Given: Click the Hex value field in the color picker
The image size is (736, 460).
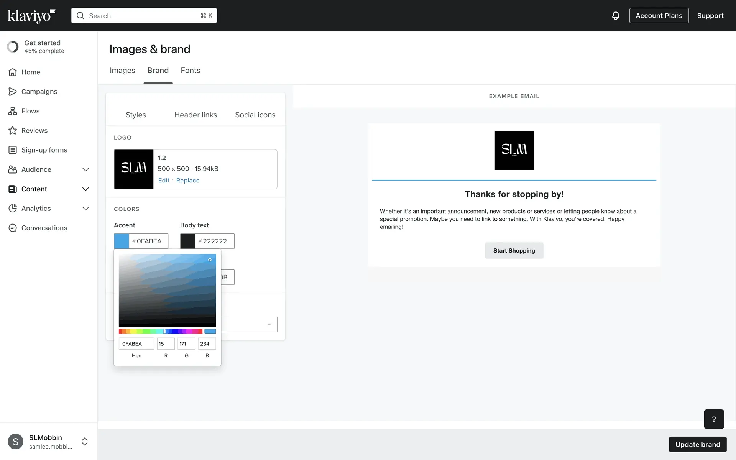Looking at the screenshot, I should (136, 344).
